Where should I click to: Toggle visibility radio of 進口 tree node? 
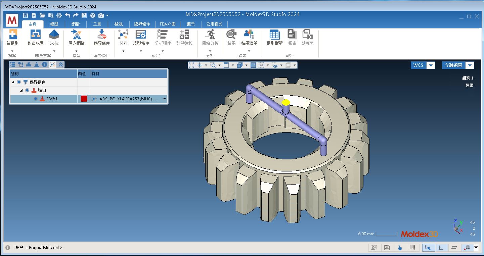pos(27,90)
